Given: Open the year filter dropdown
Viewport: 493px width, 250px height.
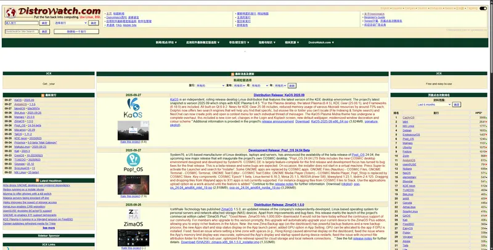Looking at the screenshot, I should [x=280, y=86].
